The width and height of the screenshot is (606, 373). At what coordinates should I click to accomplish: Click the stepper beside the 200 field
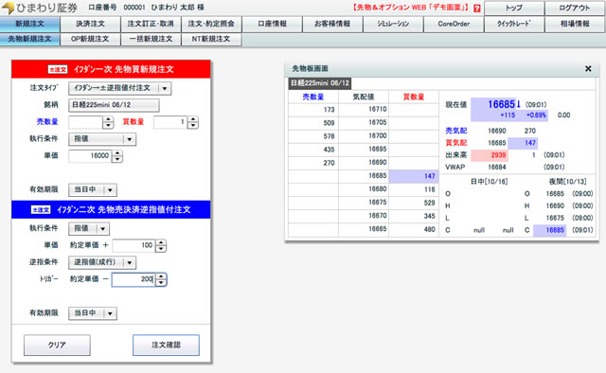pos(161,279)
